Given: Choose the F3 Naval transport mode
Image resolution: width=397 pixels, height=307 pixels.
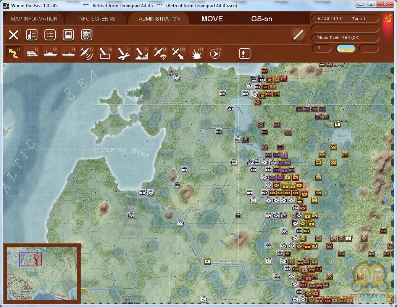Looking at the screenshot, I should pos(50,54).
